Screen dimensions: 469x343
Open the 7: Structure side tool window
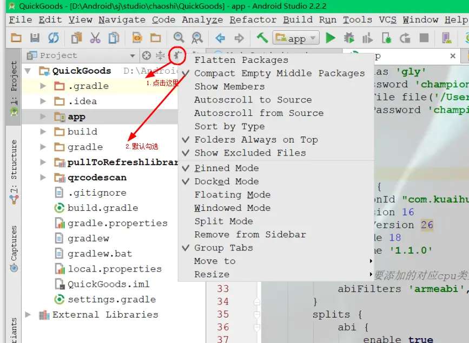pyautogui.click(x=14, y=172)
